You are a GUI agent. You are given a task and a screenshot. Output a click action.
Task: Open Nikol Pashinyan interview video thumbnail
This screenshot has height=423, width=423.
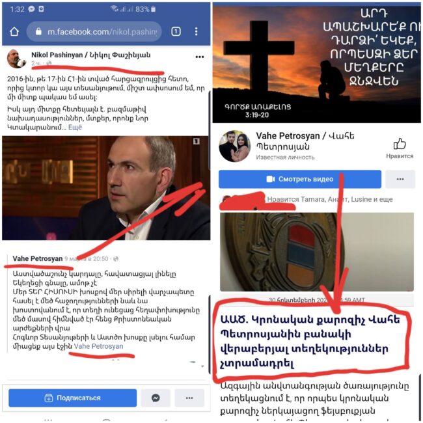106,188
